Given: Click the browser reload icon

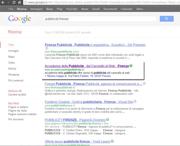Looking at the screenshot, I should [14, 2].
